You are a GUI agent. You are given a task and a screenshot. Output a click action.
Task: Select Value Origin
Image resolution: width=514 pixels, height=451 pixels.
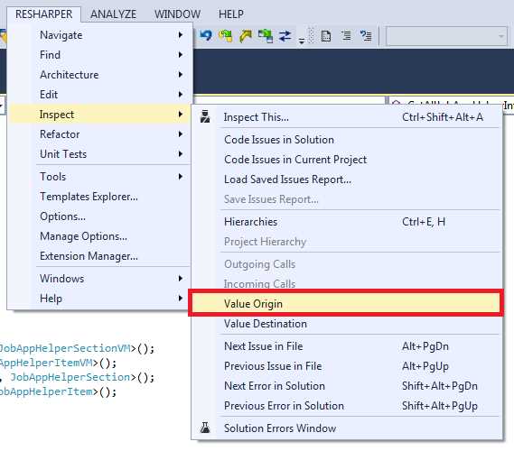[x=347, y=303]
